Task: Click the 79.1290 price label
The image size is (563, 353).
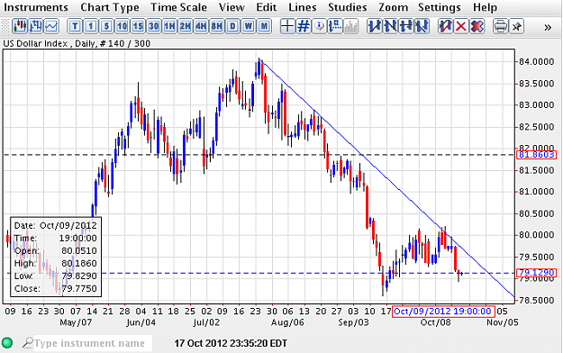Action: [536, 273]
